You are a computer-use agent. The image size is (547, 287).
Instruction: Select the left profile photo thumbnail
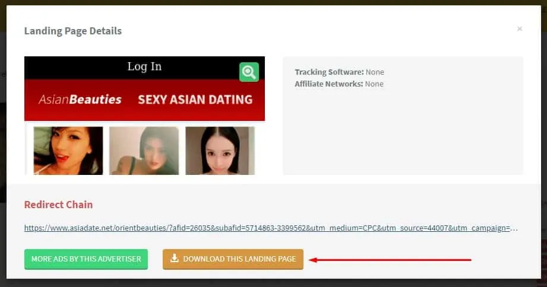click(x=68, y=150)
